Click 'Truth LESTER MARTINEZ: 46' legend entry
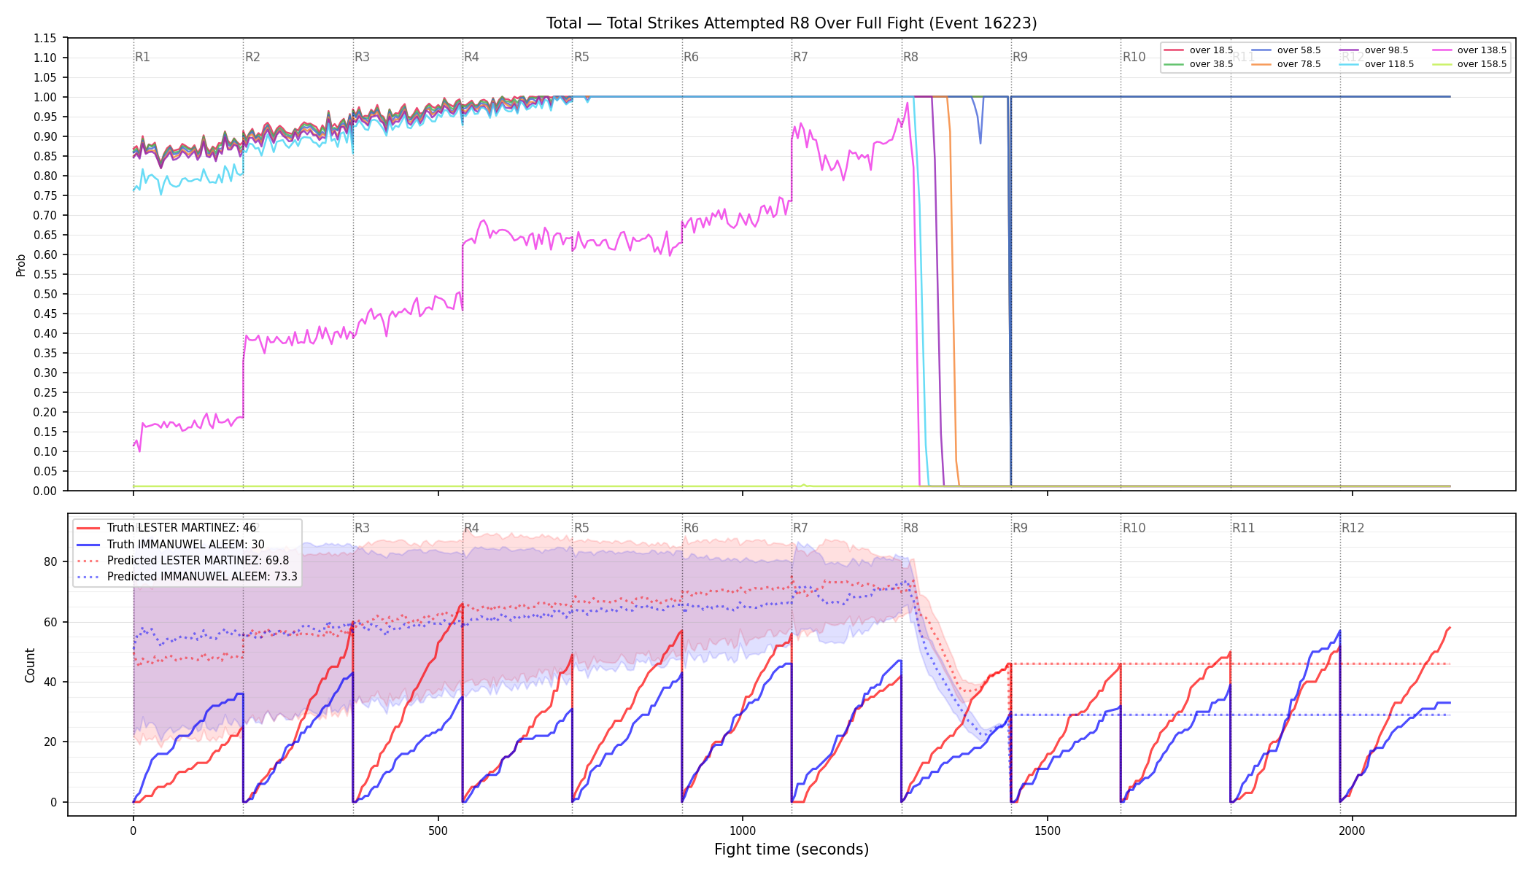 pos(166,528)
